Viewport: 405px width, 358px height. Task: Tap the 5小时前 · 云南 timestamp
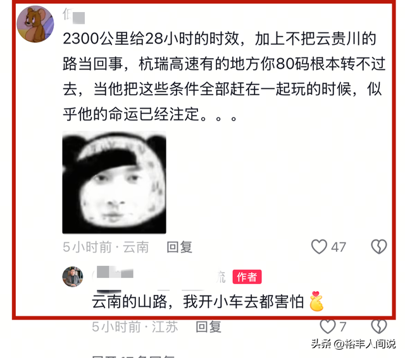point(106,247)
